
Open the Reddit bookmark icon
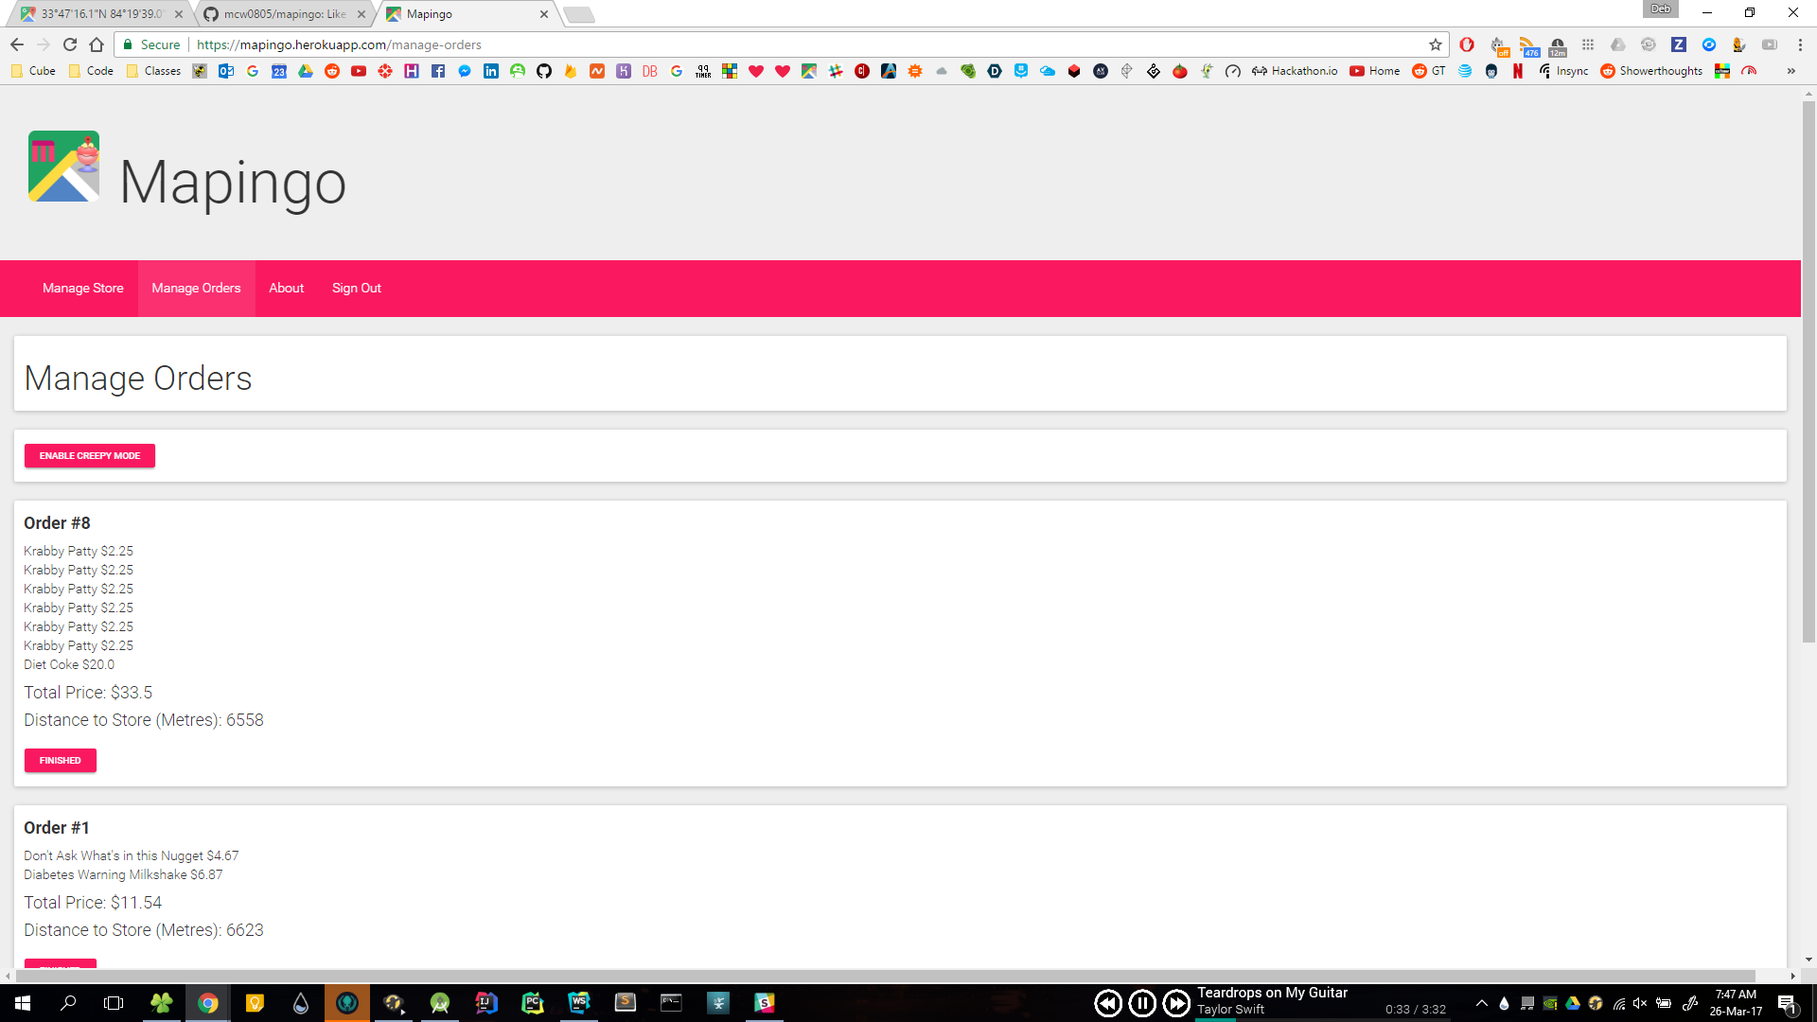point(332,71)
